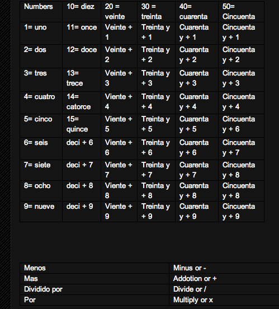This screenshot has height=309, width=279.
Task: Select the 'Multiply or x' cell
Action: 224,300
